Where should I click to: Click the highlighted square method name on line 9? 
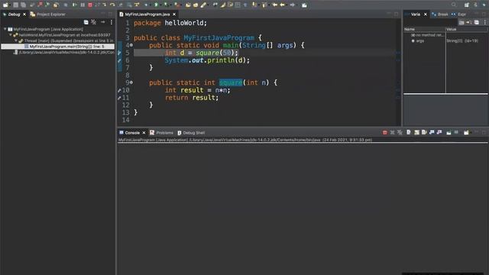(231, 82)
